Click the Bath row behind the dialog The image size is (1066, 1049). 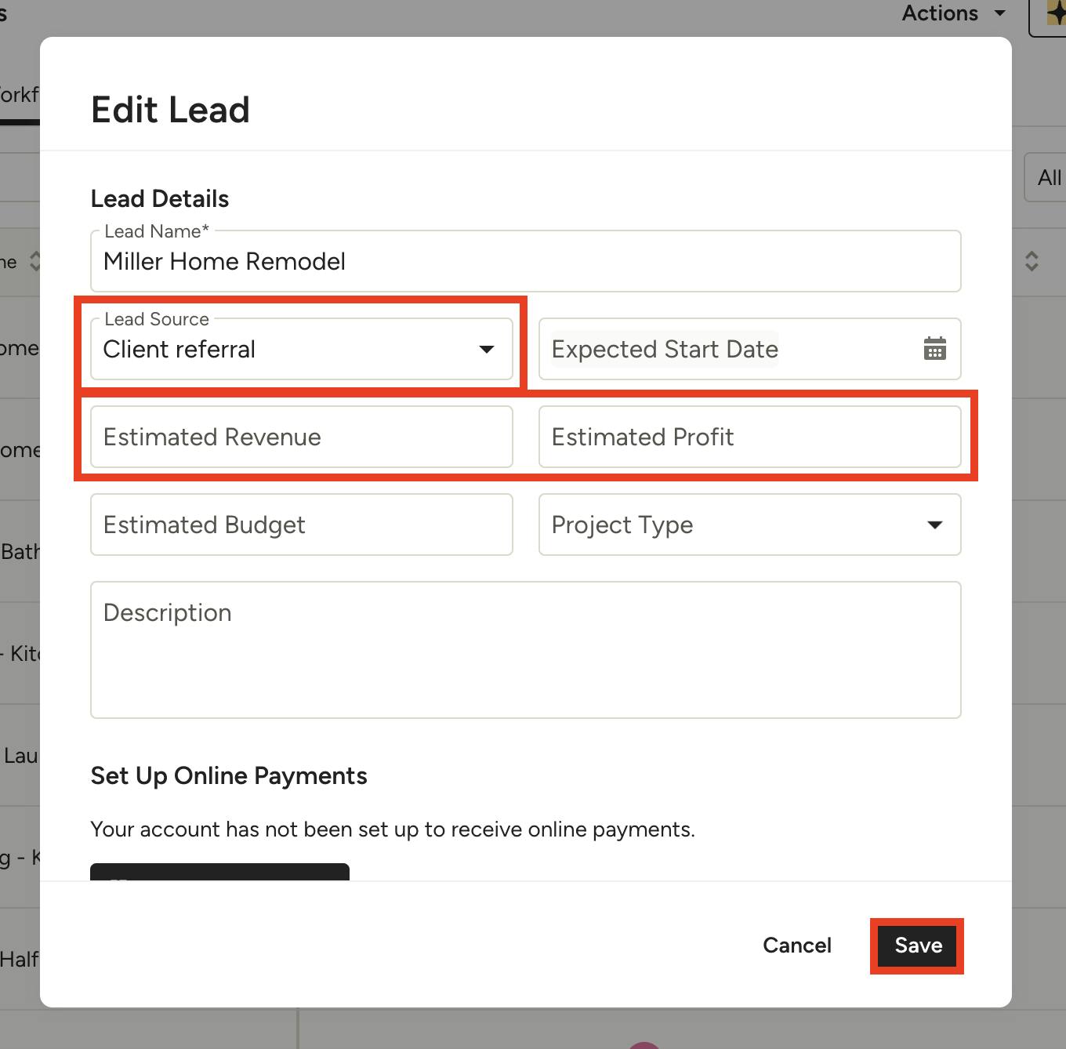20,552
